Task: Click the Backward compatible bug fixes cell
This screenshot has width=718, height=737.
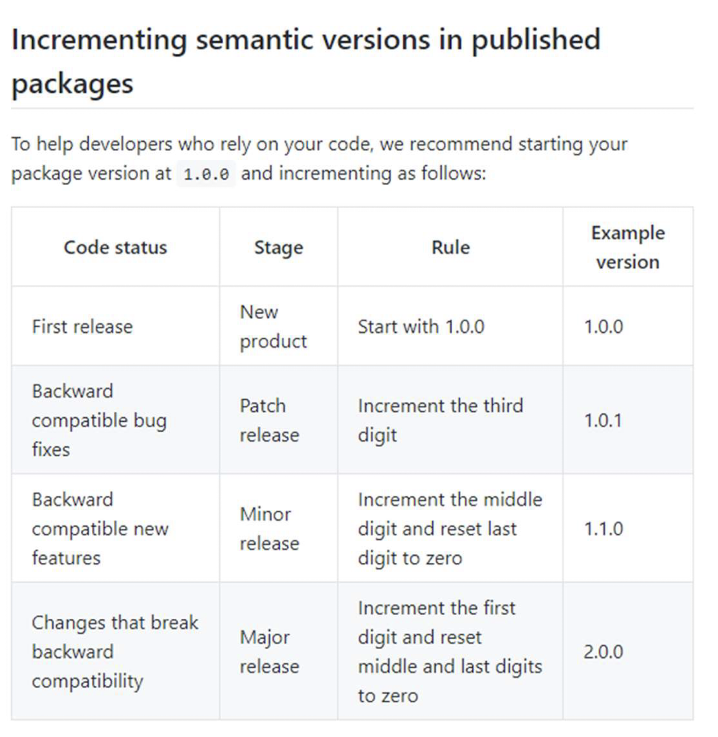Action: pos(99,420)
